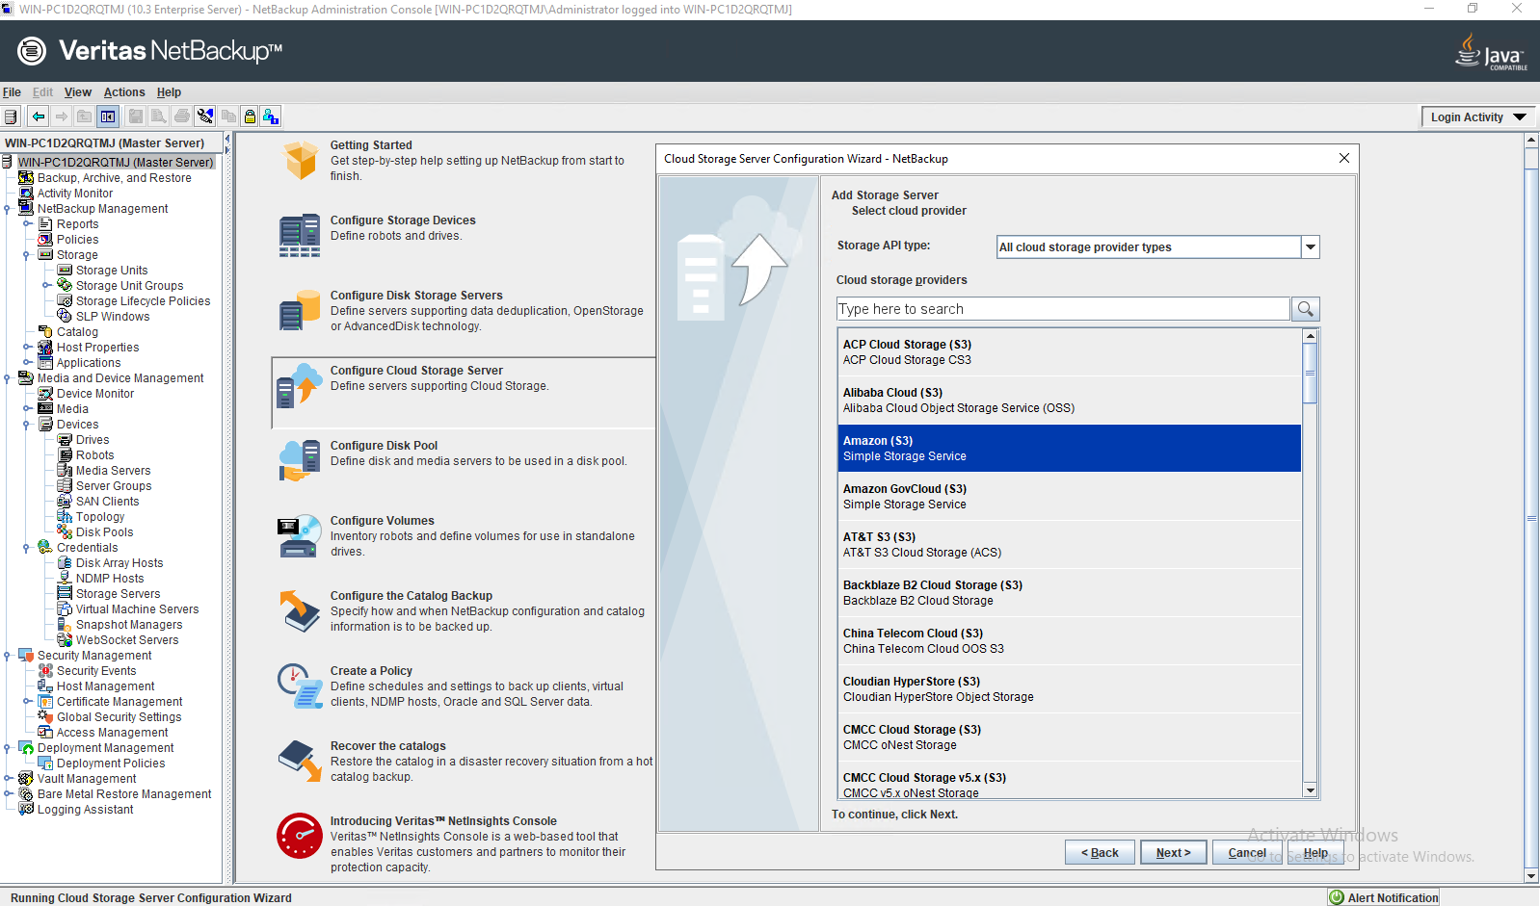Open the View menu
This screenshot has height=906, width=1540.
coord(78,92)
